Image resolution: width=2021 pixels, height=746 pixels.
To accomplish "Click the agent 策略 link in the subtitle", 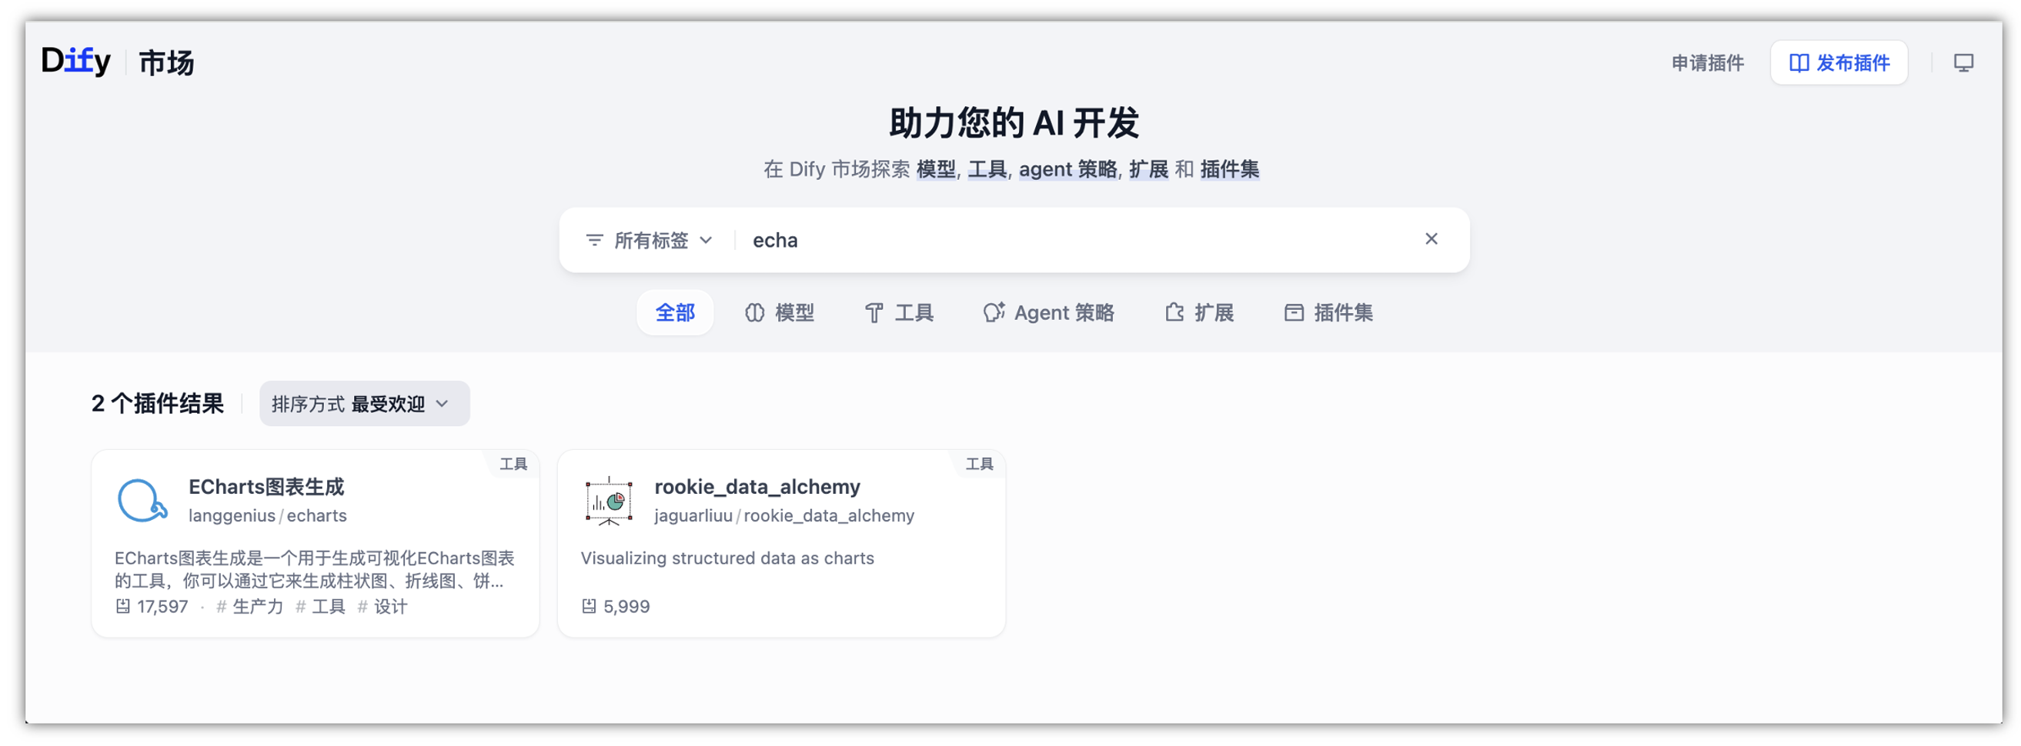I will coord(1067,169).
